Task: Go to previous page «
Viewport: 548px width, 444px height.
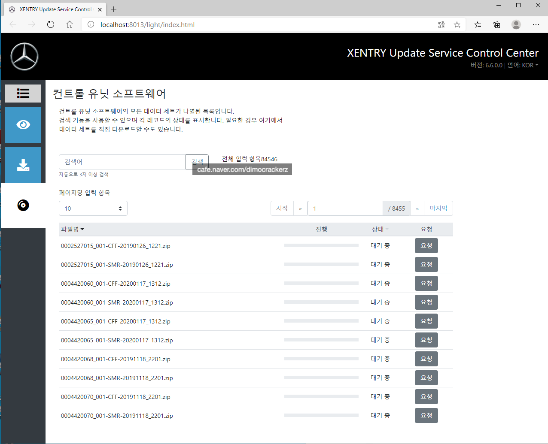Action: point(301,208)
